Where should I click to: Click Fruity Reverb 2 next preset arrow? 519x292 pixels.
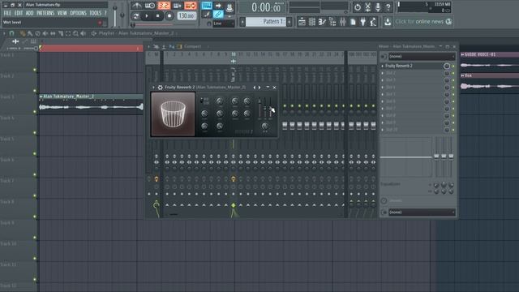coord(259,88)
